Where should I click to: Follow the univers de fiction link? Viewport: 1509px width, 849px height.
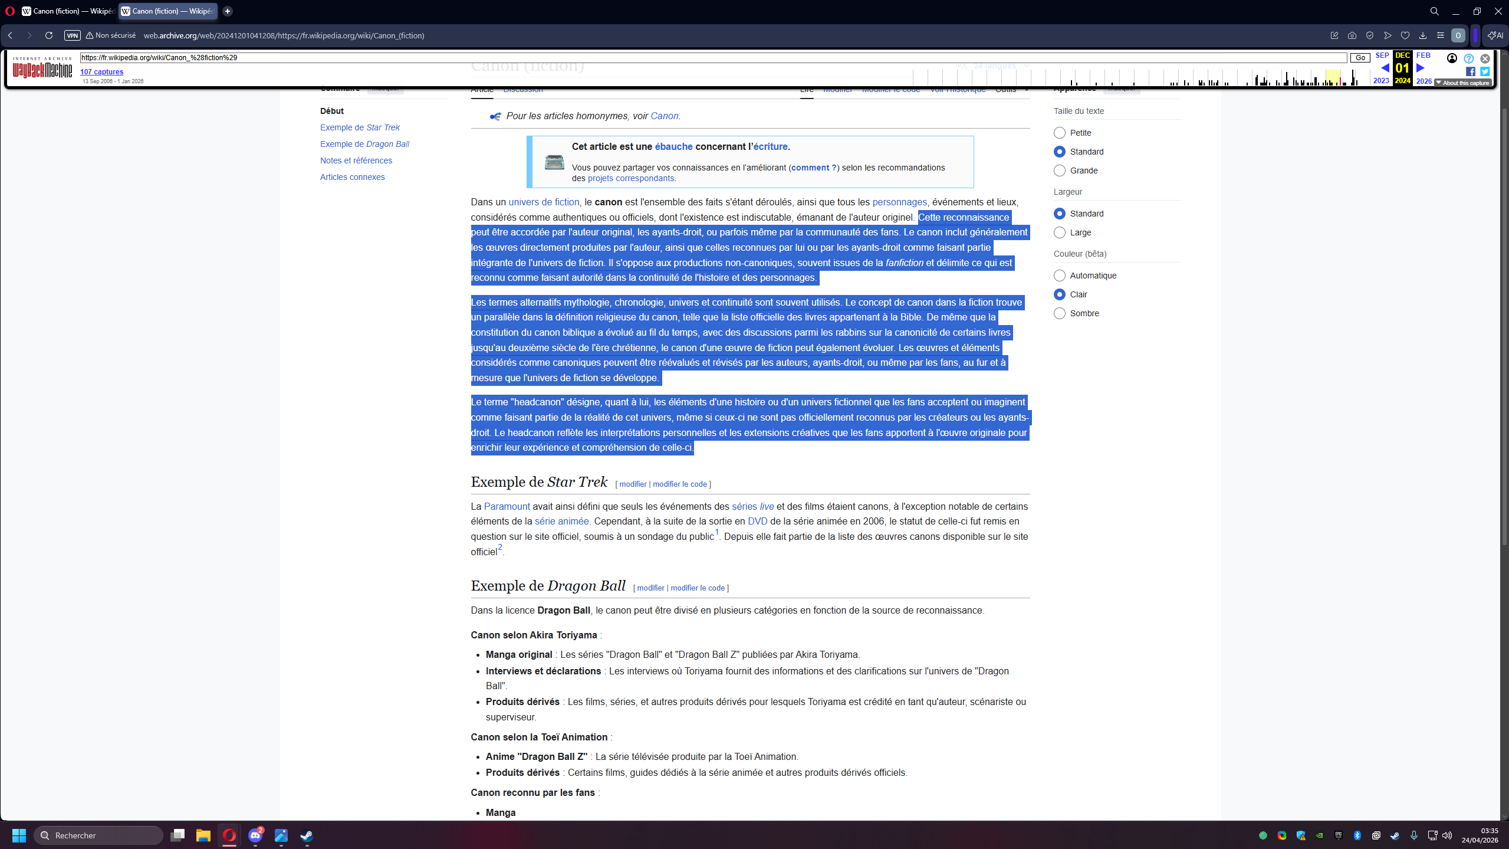pos(544,202)
